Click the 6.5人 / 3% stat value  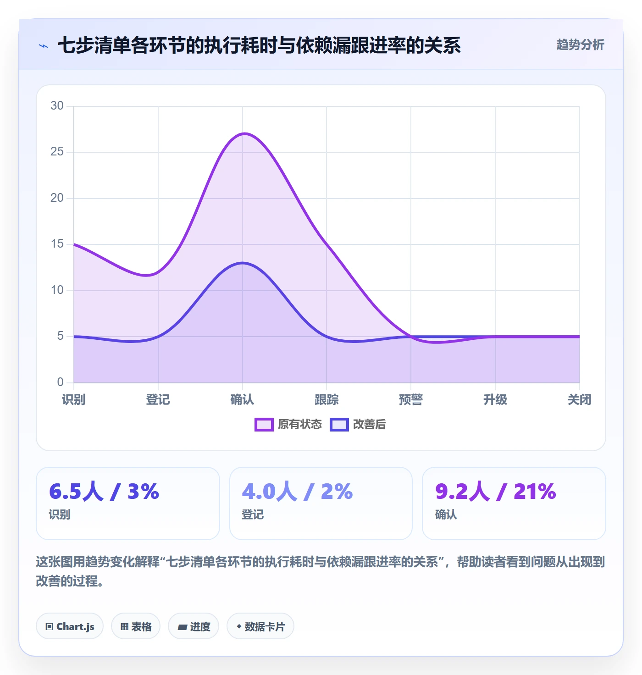[104, 491]
